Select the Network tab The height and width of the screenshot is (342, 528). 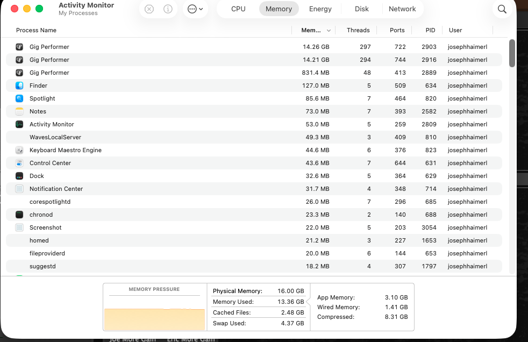pyautogui.click(x=402, y=9)
